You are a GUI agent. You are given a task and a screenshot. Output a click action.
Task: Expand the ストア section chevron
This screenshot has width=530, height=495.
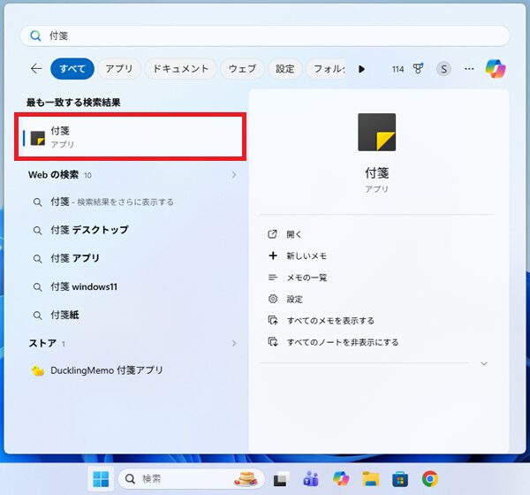click(234, 343)
